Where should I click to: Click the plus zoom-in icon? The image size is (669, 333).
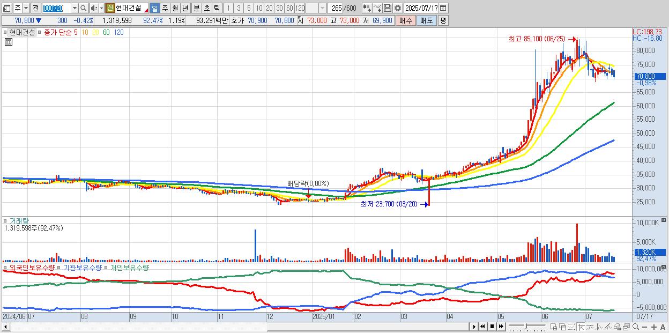click(654, 327)
